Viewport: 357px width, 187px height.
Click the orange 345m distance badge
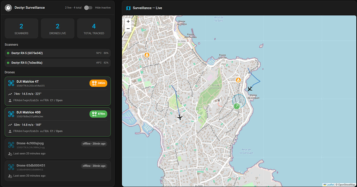coord(98,83)
